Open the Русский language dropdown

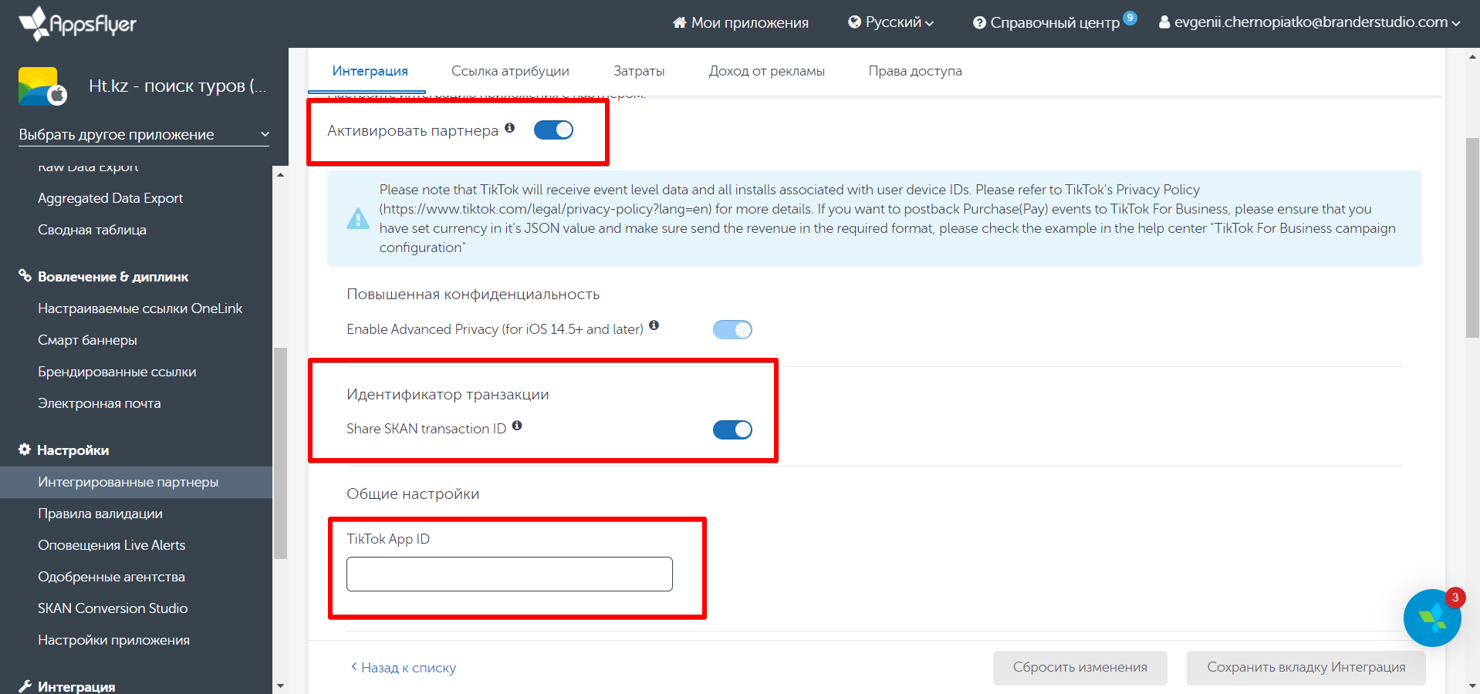pyautogui.click(x=891, y=23)
